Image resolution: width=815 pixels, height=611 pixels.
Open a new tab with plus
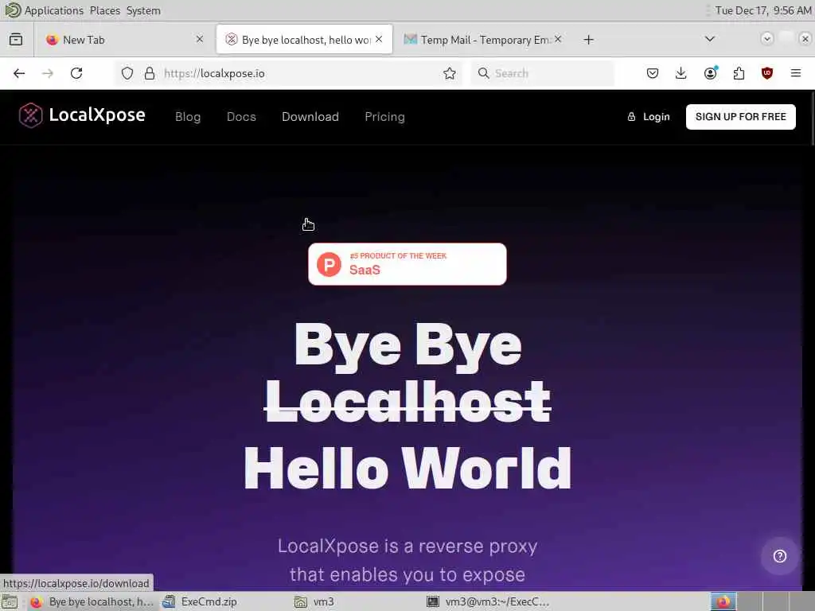588,40
